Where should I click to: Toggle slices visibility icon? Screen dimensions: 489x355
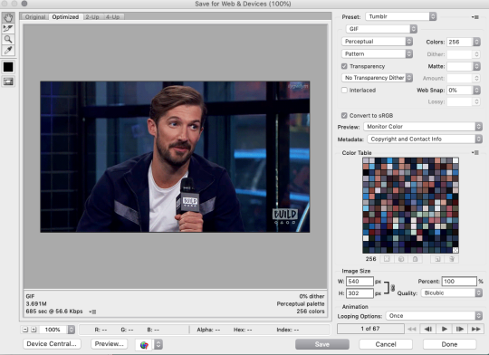pos(8,82)
